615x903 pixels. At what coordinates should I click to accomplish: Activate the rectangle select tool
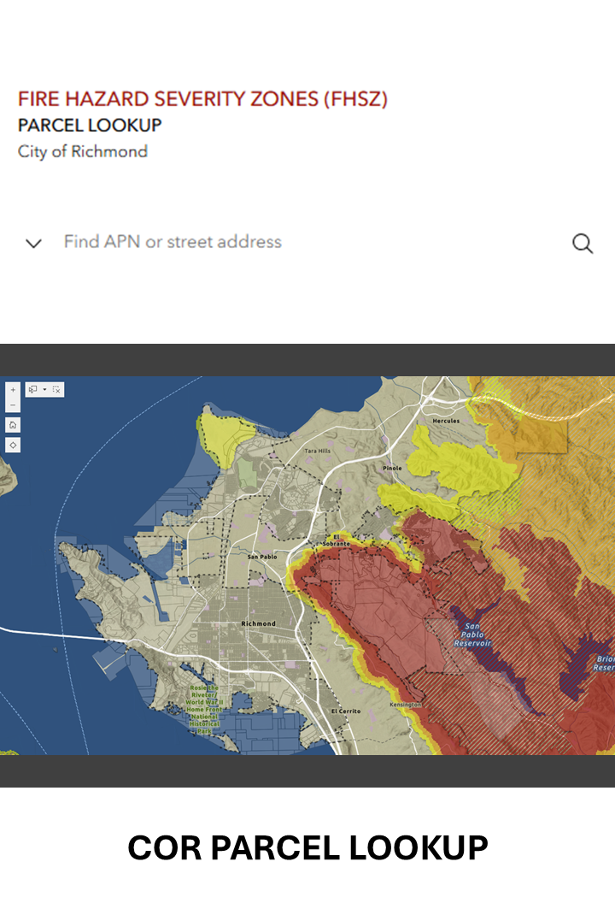pyautogui.click(x=33, y=390)
